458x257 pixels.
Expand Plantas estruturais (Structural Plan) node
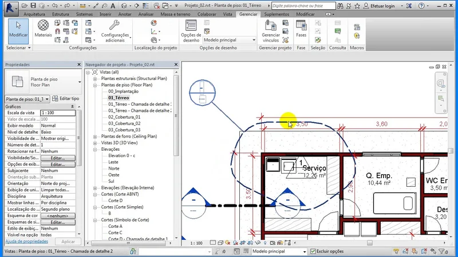pos(95,78)
